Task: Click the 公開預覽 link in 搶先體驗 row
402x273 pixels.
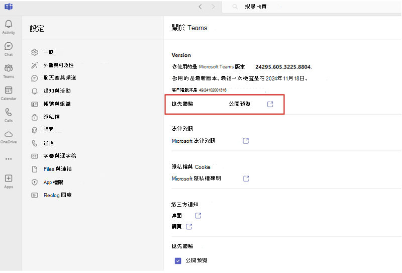Action: click(240, 104)
